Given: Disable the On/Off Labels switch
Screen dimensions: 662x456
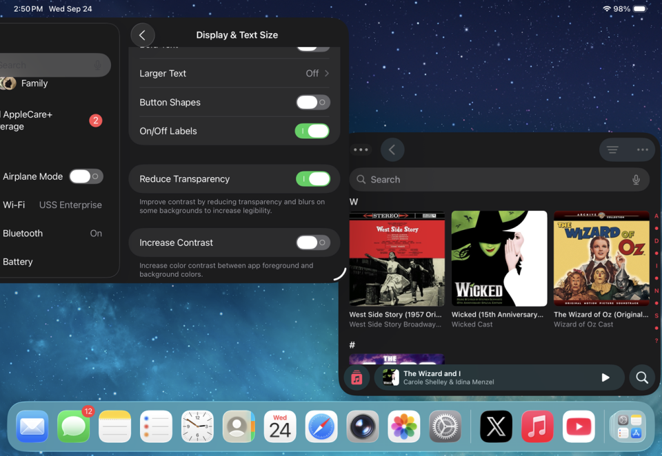Looking at the screenshot, I should coord(312,131).
